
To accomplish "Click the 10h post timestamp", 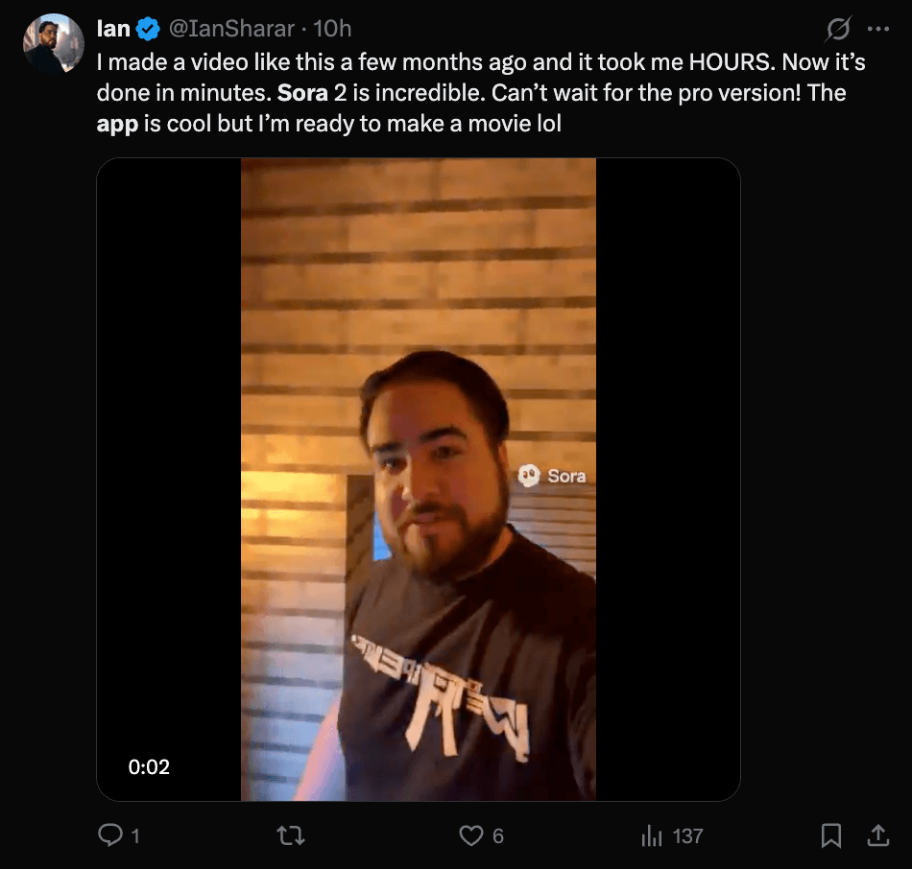I will coord(332,30).
